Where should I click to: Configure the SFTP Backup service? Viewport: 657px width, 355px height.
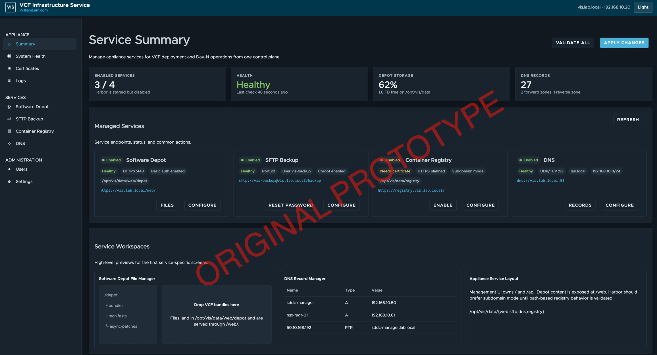click(341, 205)
